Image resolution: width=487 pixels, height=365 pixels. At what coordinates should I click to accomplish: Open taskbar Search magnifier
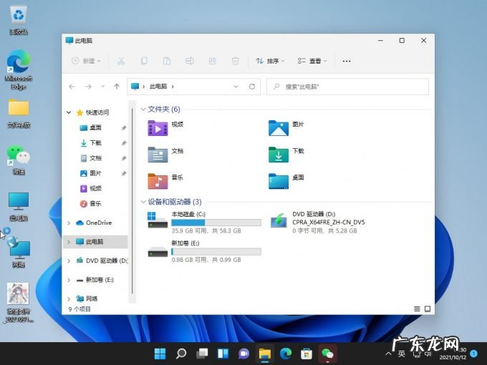[x=181, y=354]
